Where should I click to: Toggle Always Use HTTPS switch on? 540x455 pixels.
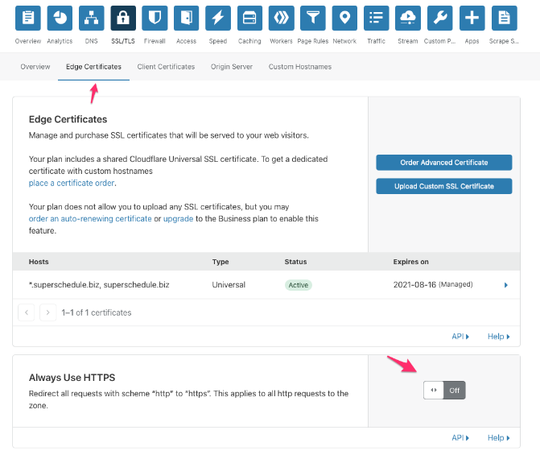444,391
